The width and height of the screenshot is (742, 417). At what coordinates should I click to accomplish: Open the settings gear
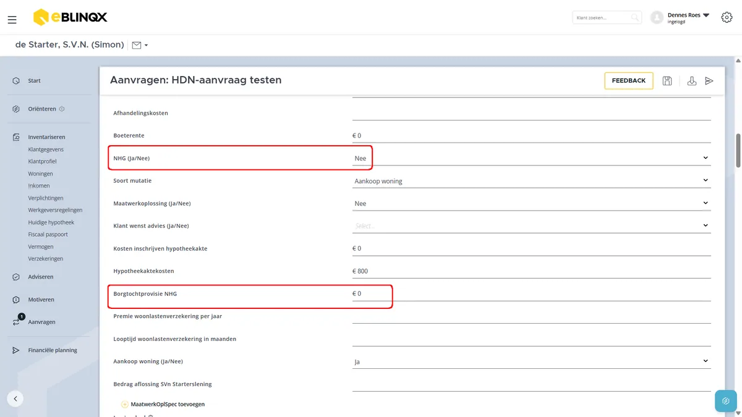point(727,17)
